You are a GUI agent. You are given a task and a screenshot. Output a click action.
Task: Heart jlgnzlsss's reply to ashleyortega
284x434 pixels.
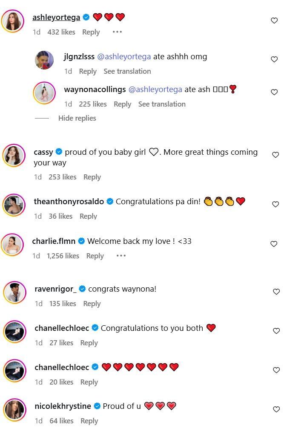274,59
